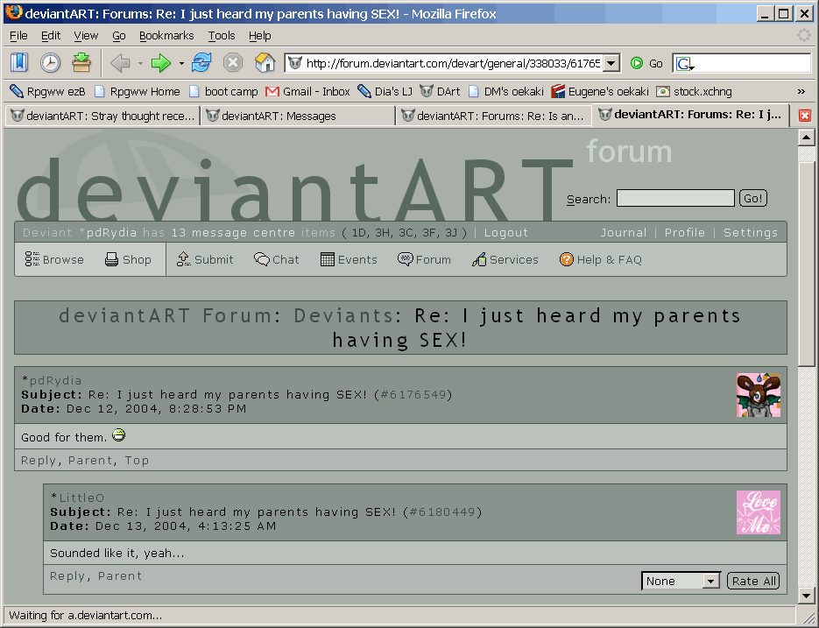This screenshot has width=819, height=628.
Task: Click the Logout link
Action: [x=505, y=233]
